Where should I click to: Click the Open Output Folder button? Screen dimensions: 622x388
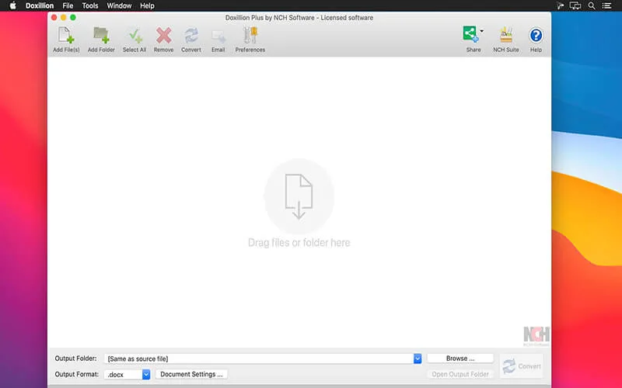460,374
